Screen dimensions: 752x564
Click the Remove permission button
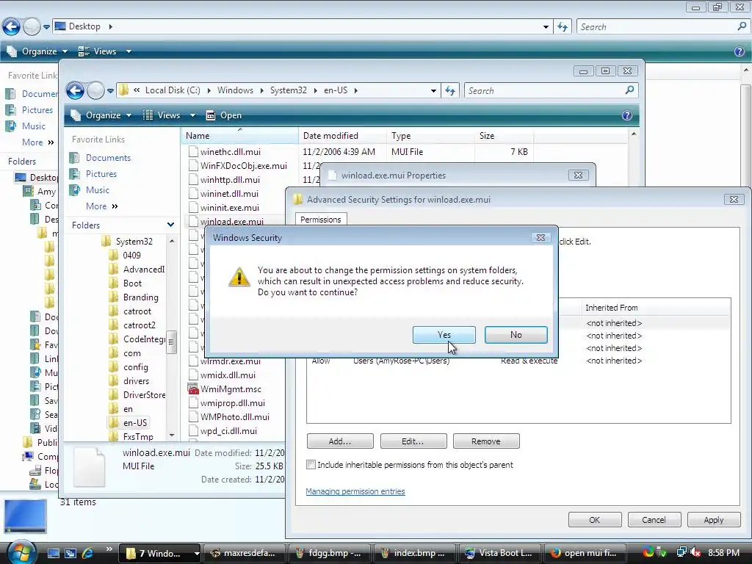point(486,441)
